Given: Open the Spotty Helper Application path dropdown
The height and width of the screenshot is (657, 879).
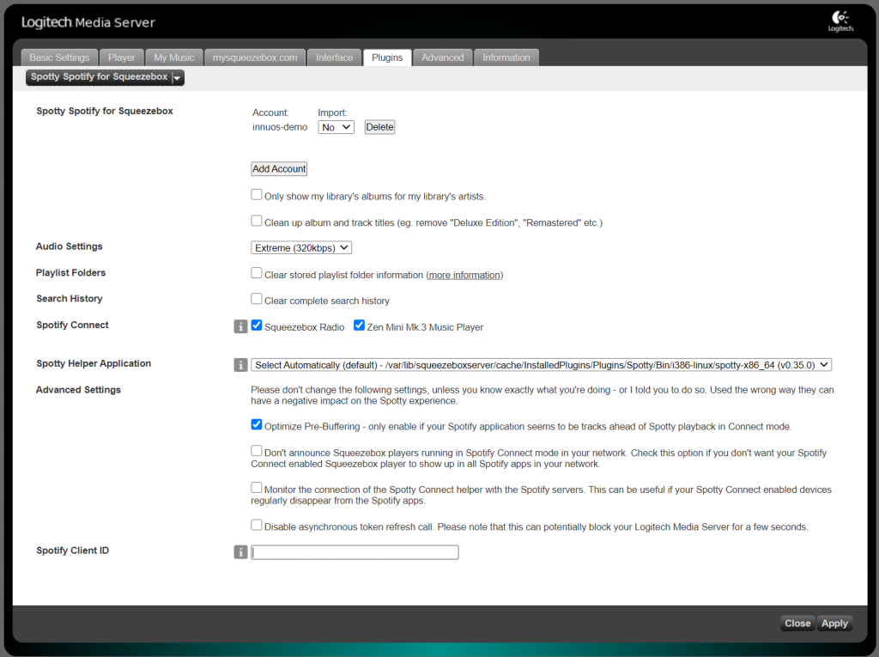Looking at the screenshot, I should 541,365.
